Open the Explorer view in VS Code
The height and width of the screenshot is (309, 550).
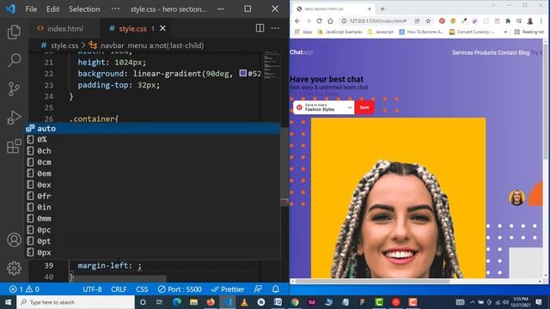coord(14,32)
